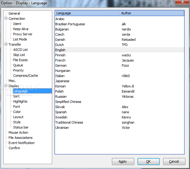
Task: Choose Brazilian Portuguese language
Action: point(119,24)
